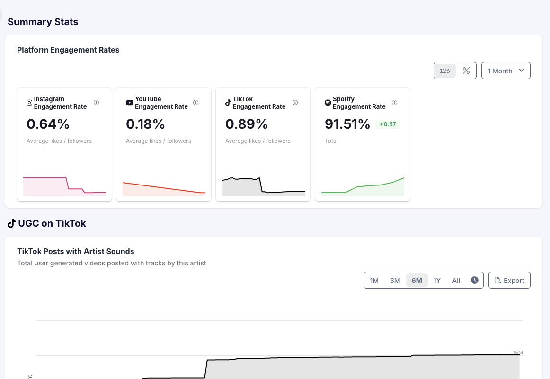Export TikTok posts data as CSV

coord(509,281)
